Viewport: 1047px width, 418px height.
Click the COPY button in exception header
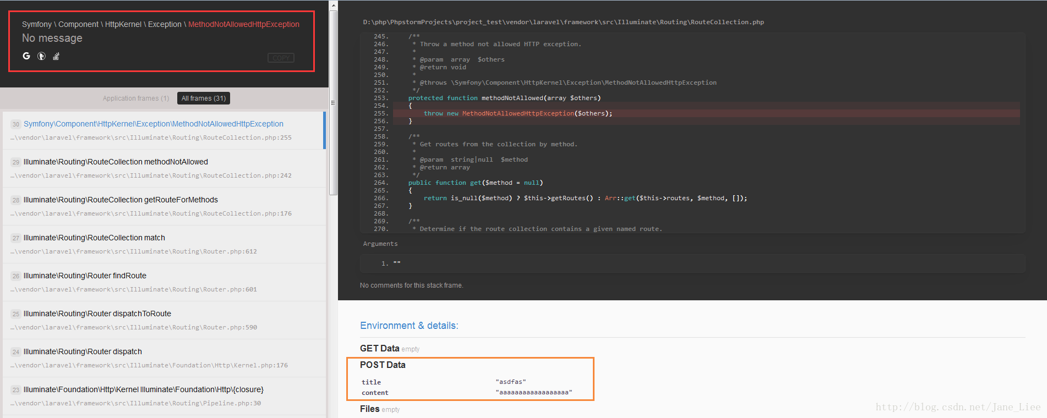click(281, 58)
